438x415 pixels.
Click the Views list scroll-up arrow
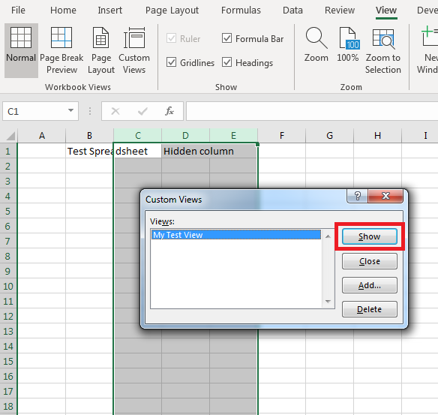click(x=328, y=236)
